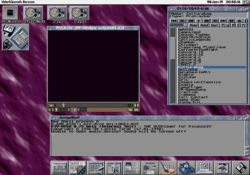Launch the wizard shell dock icon

tap(114, 168)
